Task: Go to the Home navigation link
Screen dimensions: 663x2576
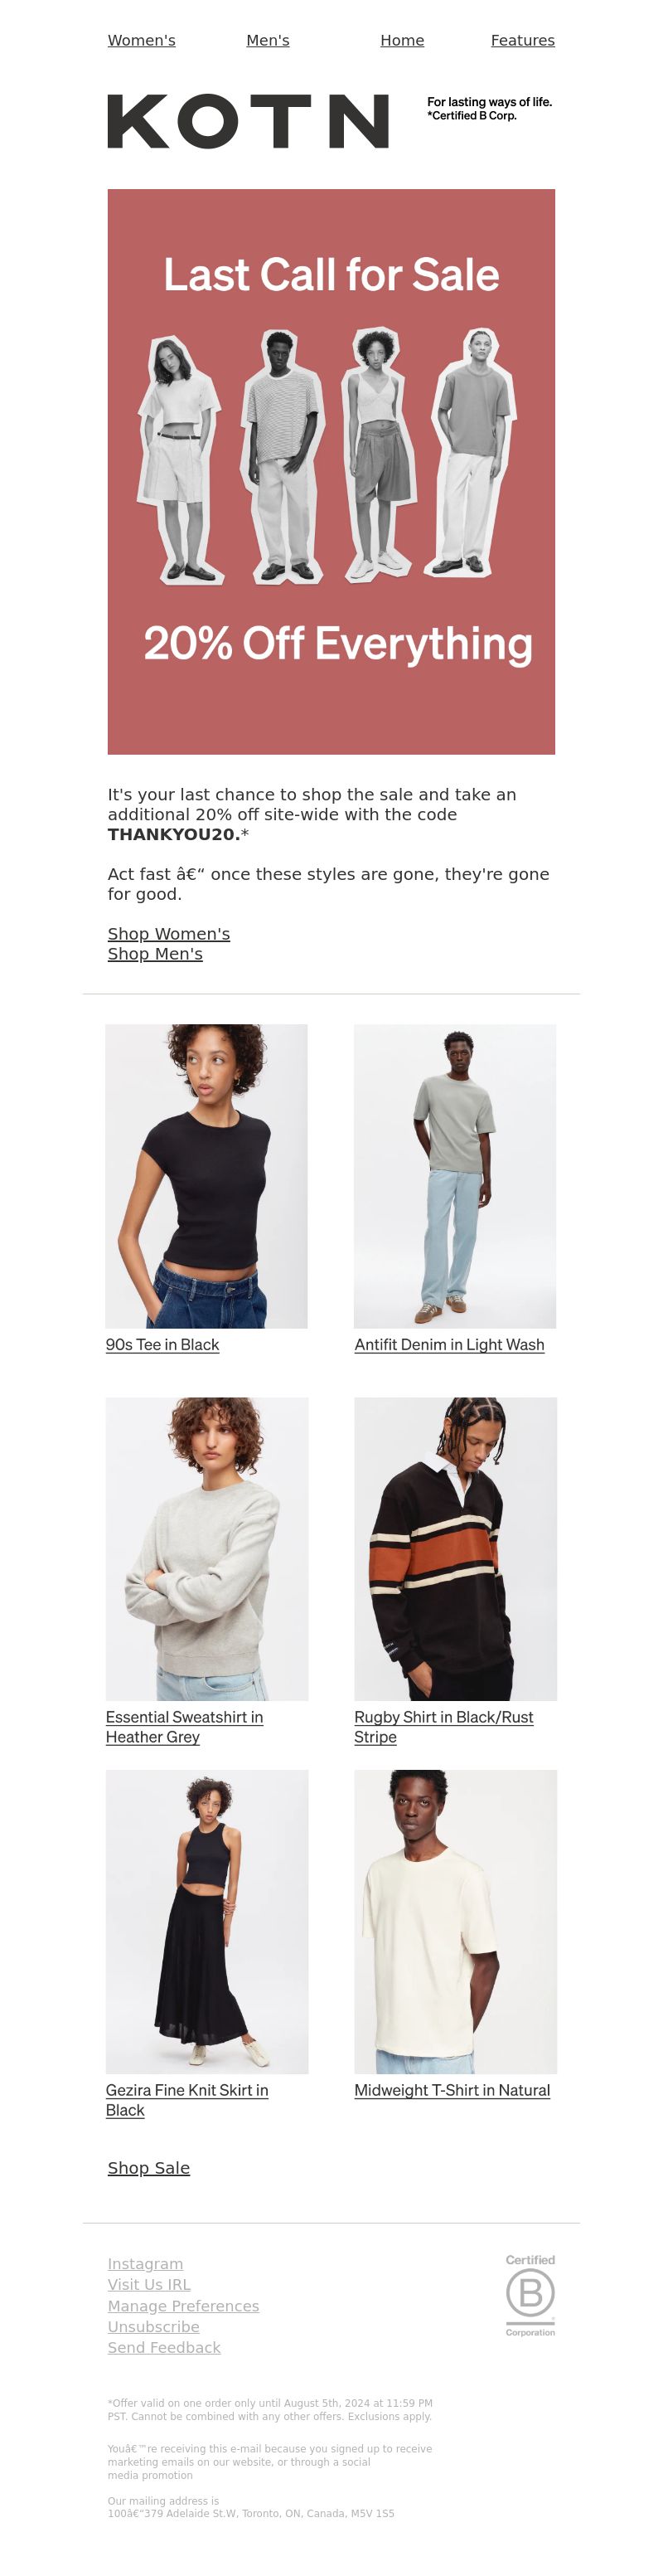Action: point(402,40)
